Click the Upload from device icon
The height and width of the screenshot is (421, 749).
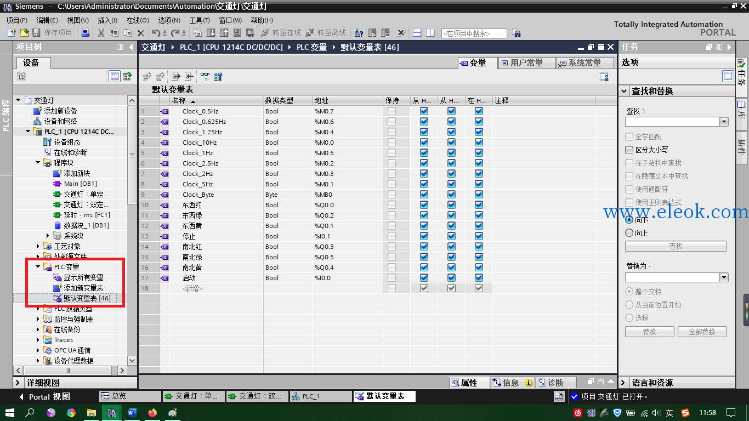pyautogui.click(x=224, y=33)
